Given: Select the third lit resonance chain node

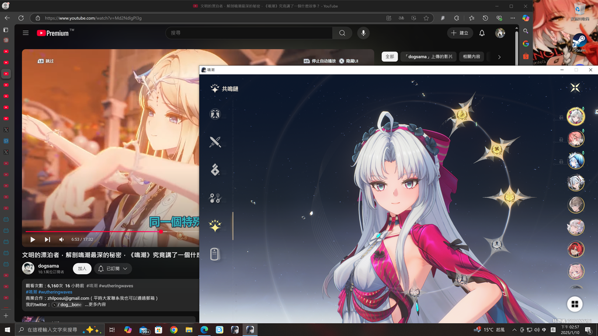Looking at the screenshot, I should [509, 197].
